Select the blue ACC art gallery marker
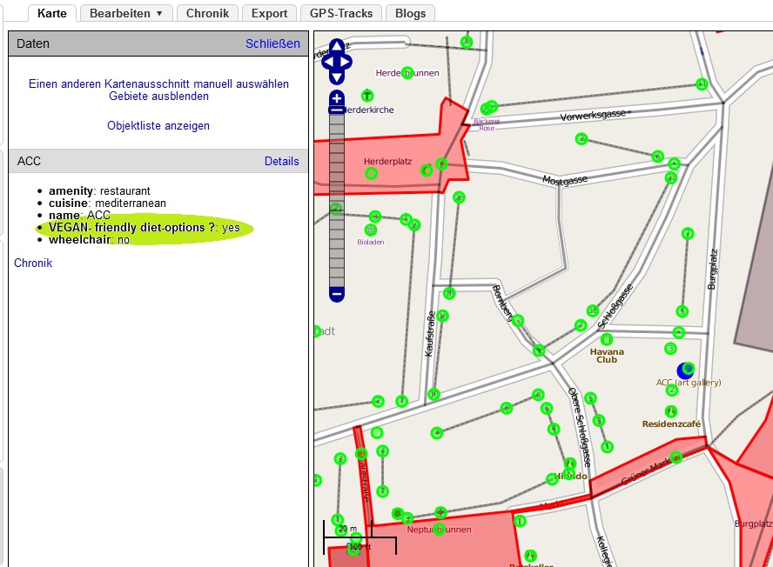 pyautogui.click(x=687, y=370)
